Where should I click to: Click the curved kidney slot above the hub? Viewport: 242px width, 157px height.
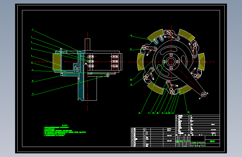[x=168, y=50]
